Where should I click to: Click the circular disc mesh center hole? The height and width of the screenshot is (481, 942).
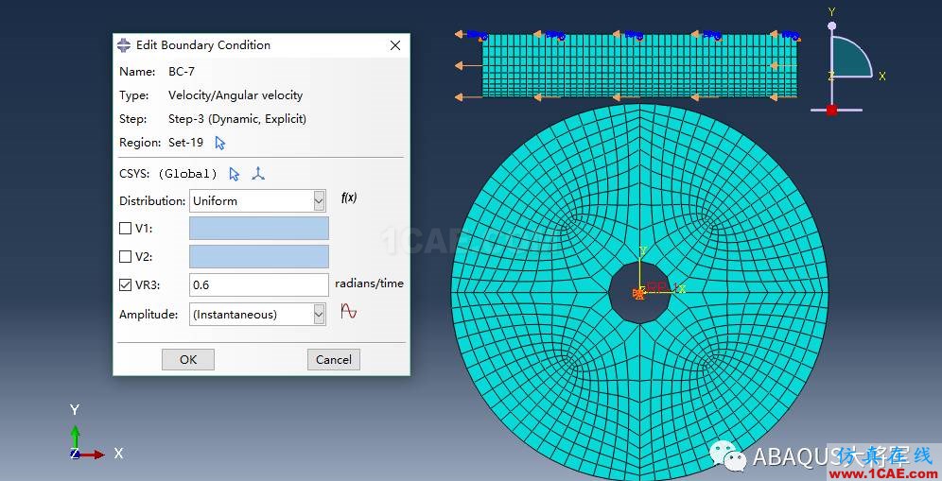(x=639, y=292)
